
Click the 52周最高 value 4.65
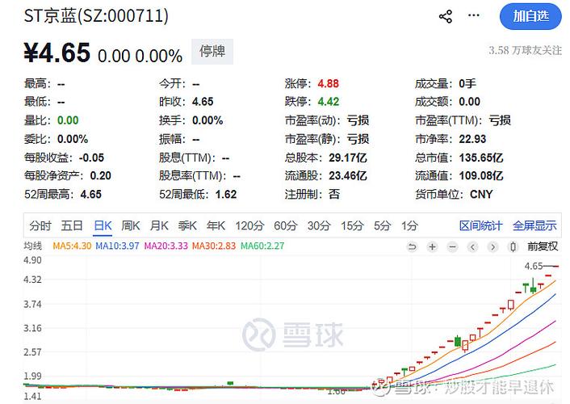91,195
